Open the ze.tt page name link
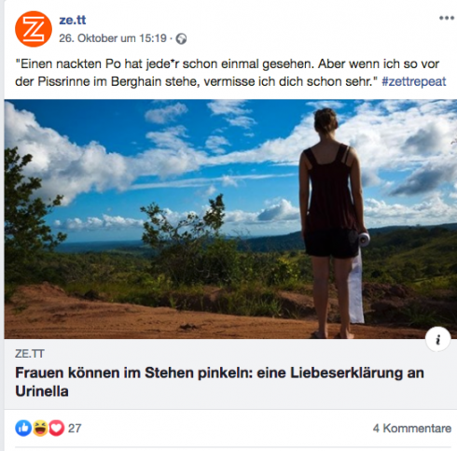This screenshot has width=457, height=451. (72, 21)
